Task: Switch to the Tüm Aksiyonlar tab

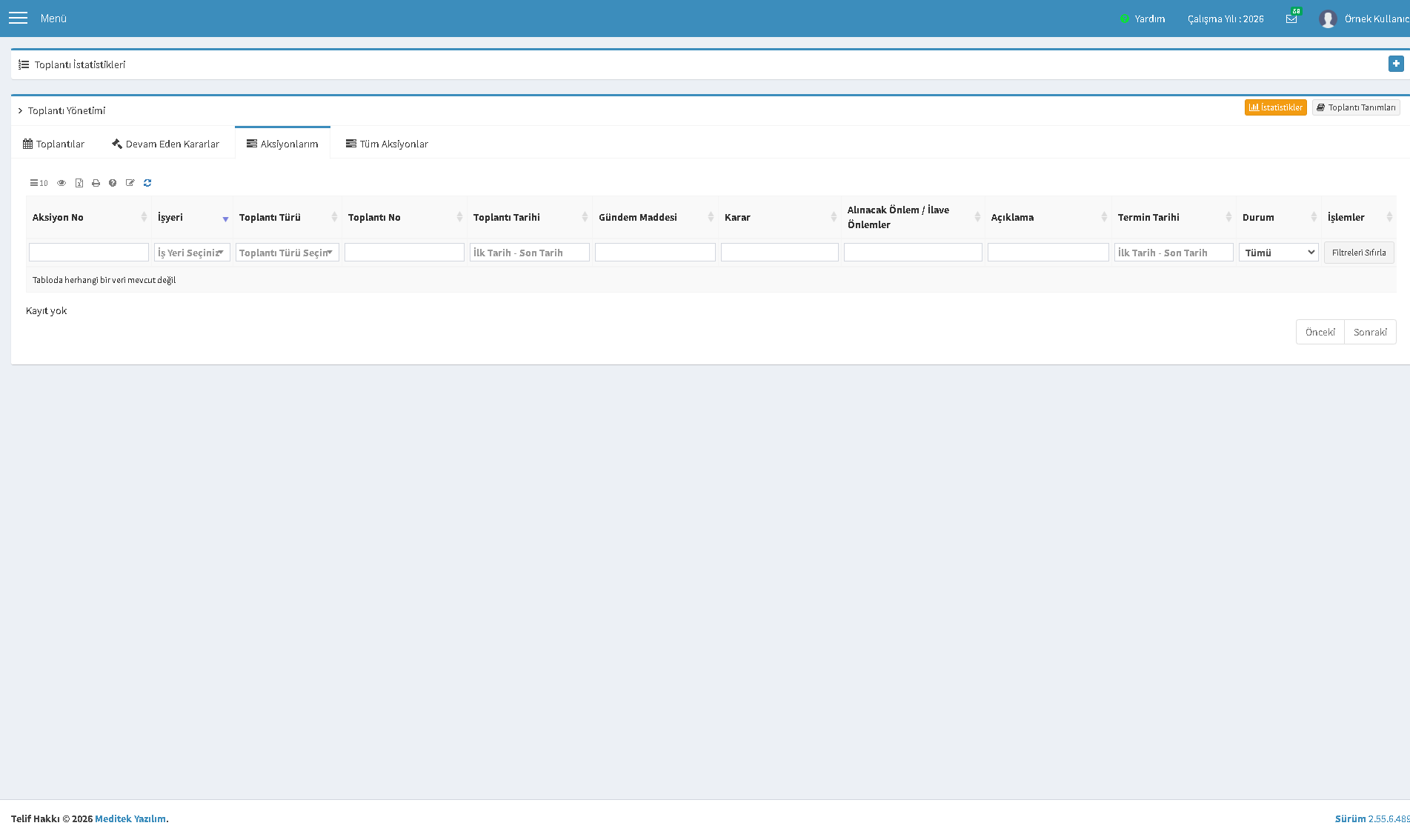Action: coord(387,144)
